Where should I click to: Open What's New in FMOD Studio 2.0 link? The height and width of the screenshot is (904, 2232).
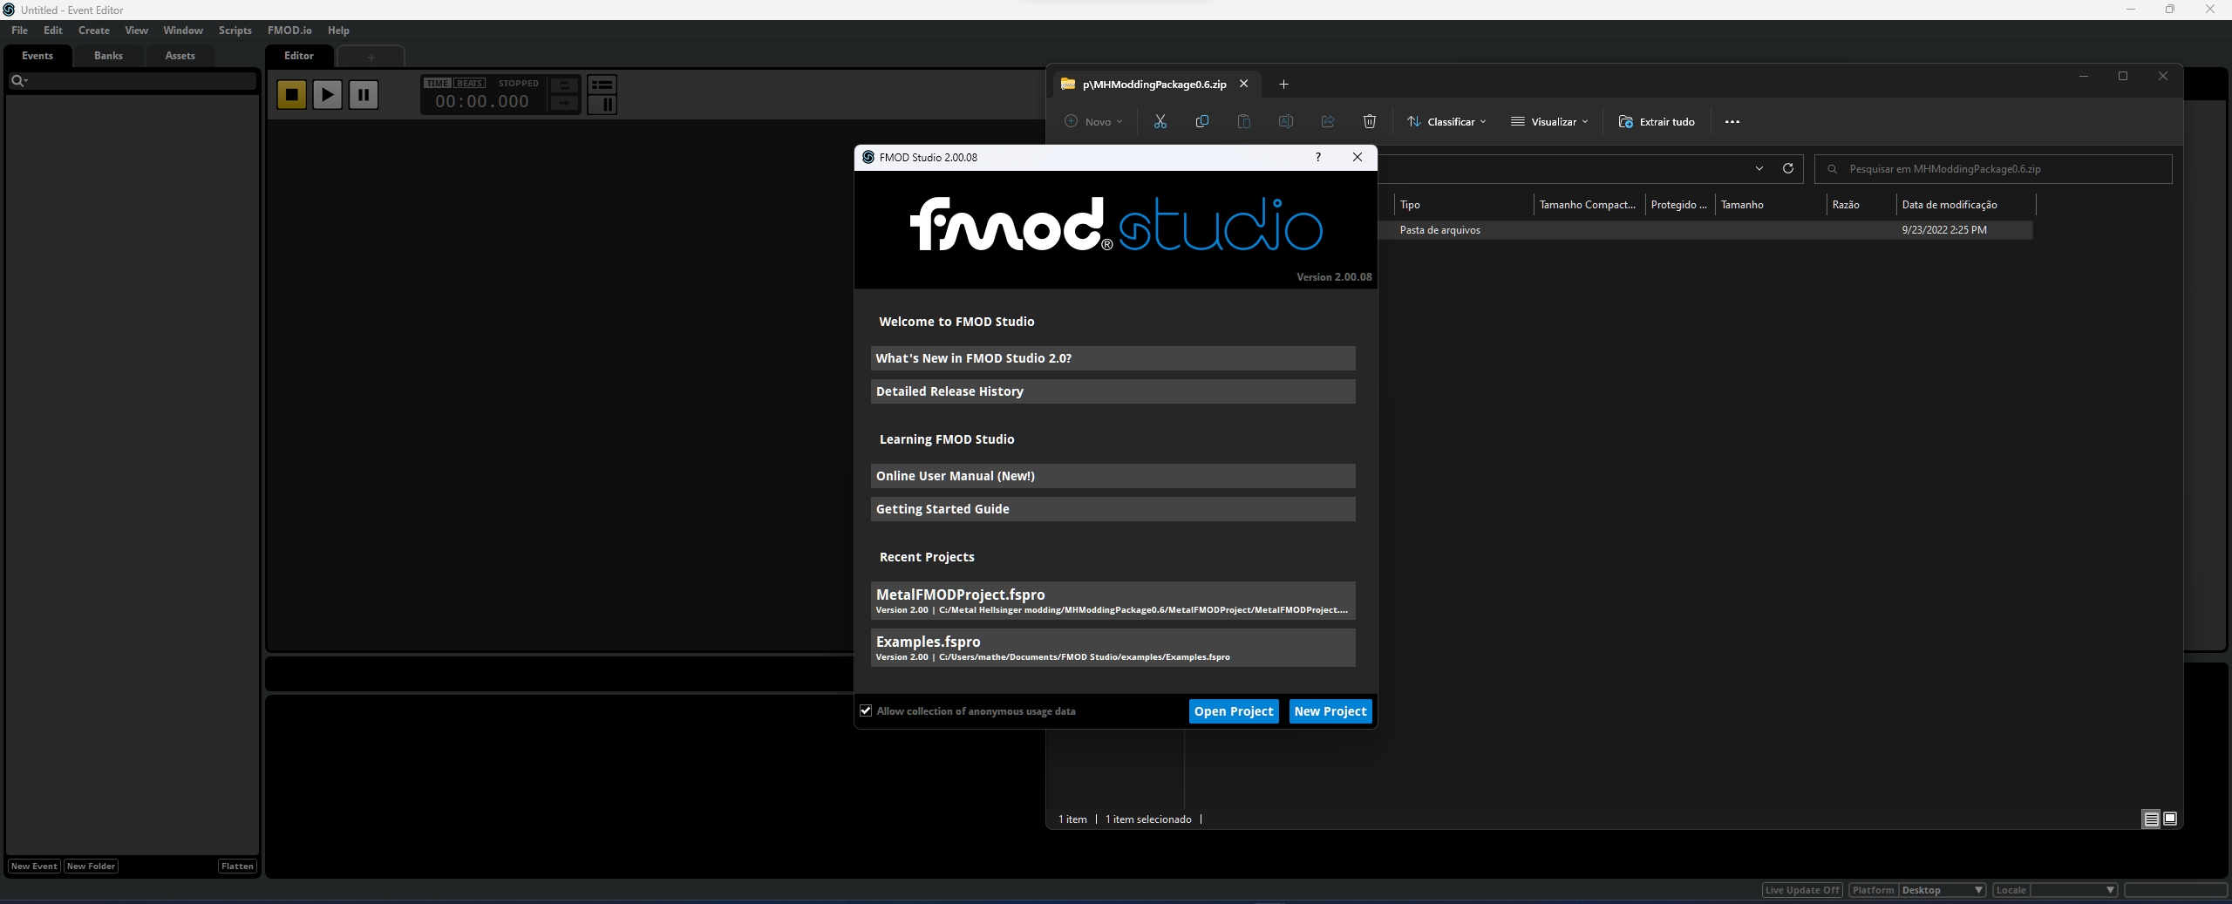tap(1113, 358)
